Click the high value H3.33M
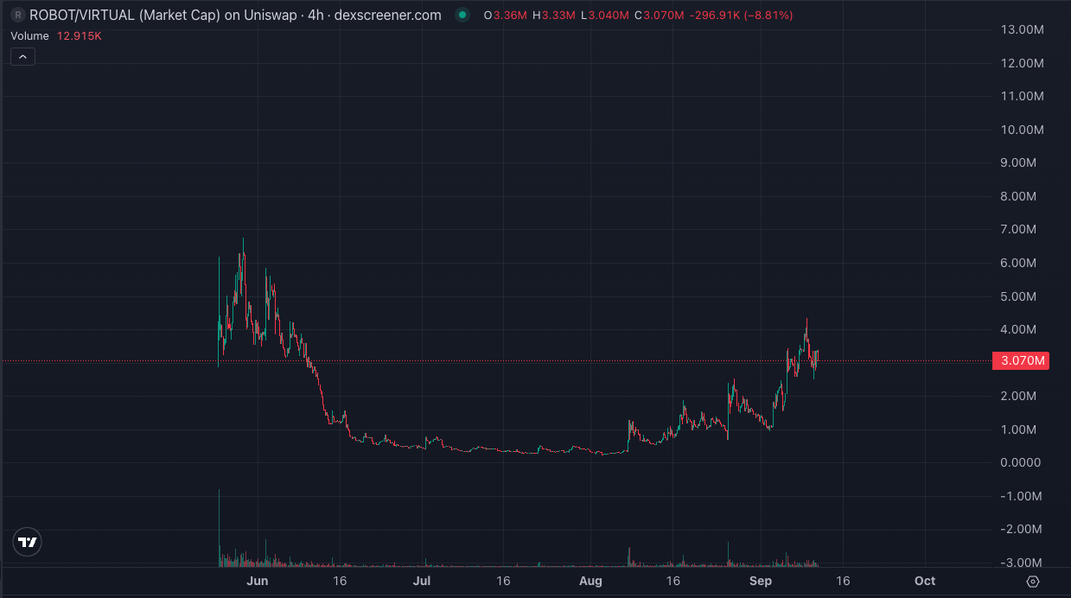 pyautogui.click(x=554, y=16)
